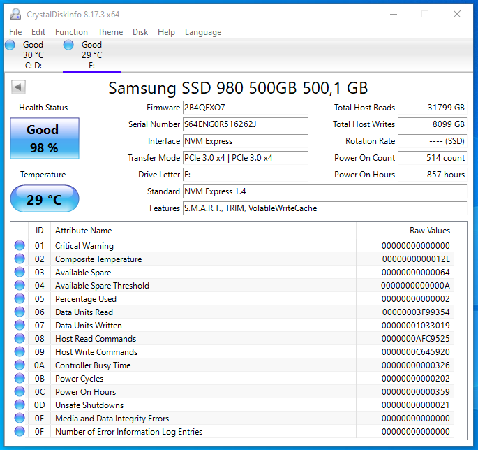Viewport: 478px width, 450px height.
Task: Switch to the Good 30 °C C: D: disk tab
Action: pyautogui.click(x=33, y=55)
